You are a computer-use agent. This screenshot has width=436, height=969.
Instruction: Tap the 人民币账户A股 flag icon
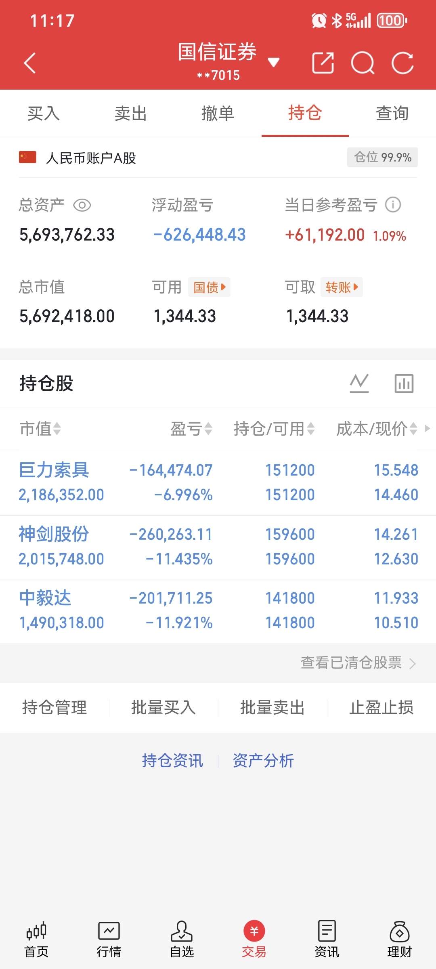pos(27,157)
